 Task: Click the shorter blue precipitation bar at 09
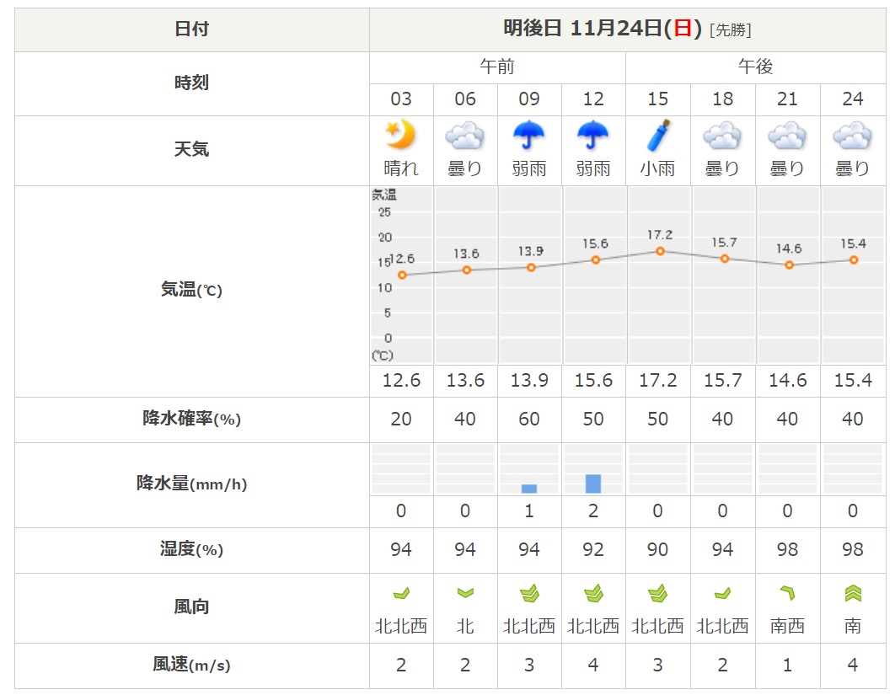click(x=529, y=489)
